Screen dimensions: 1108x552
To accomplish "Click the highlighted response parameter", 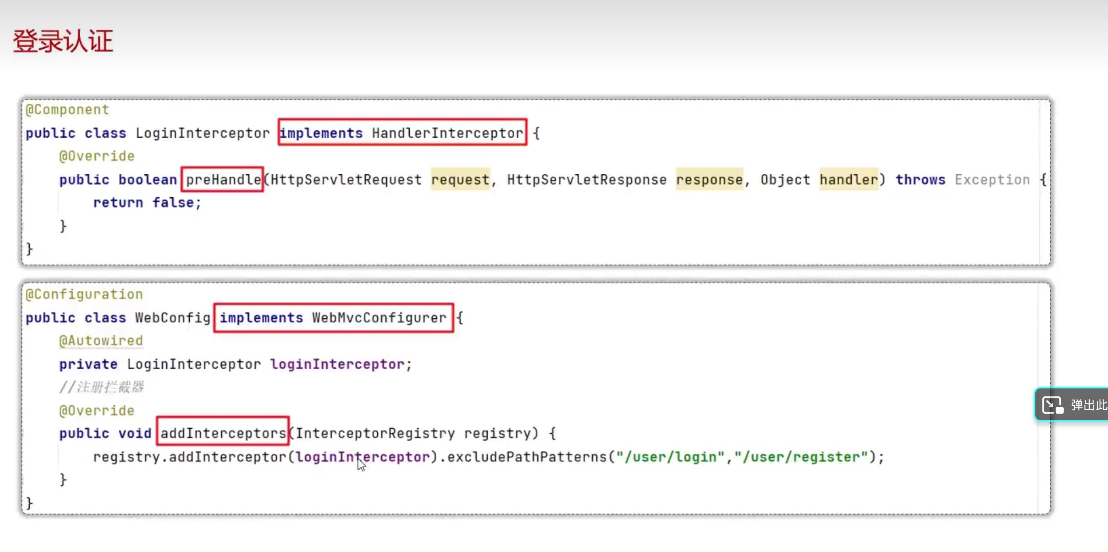I will coord(709,180).
